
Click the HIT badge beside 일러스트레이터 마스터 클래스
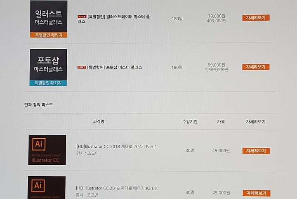click(x=82, y=17)
